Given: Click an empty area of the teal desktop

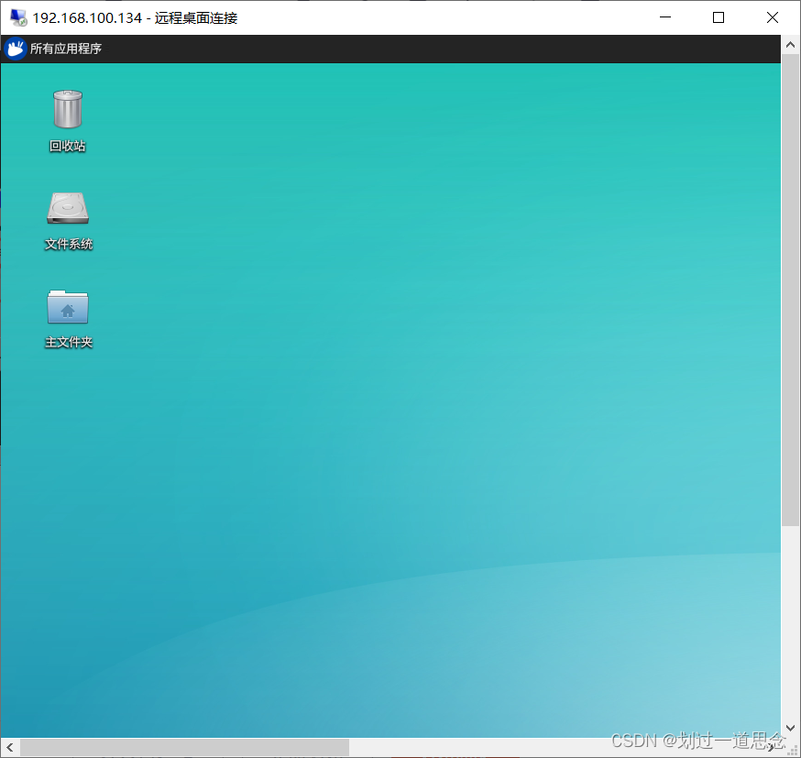Looking at the screenshot, I should click(412, 458).
